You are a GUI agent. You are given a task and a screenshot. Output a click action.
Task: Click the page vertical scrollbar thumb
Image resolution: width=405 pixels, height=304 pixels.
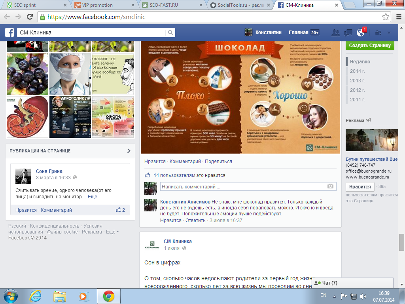click(402, 242)
